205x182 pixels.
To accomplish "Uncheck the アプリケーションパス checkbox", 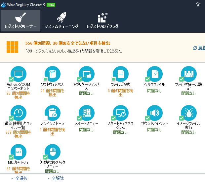I will [x=79, y=79].
